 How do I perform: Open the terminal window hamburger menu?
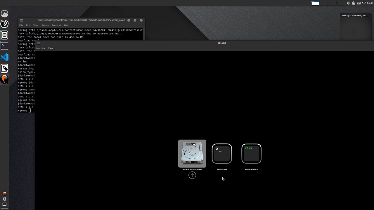click(x=22, y=20)
